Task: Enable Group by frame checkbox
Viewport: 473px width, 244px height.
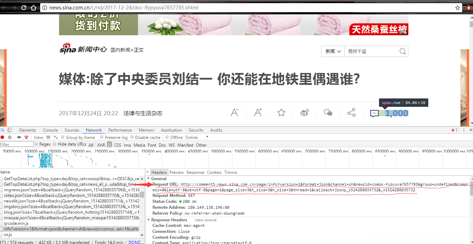Action: pos(63,137)
